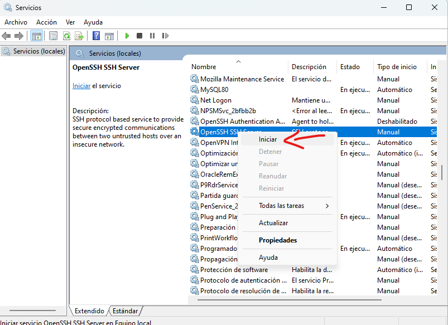Select Protección de software service row
Image resolution: width=448 pixels, height=325 pixels.
click(x=314, y=269)
